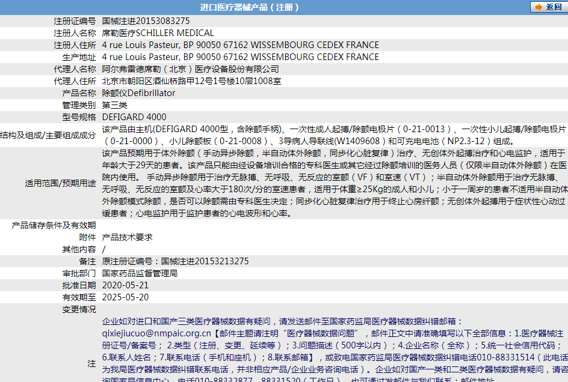
Task: Click the 审批部门 label
Action: click(79, 273)
